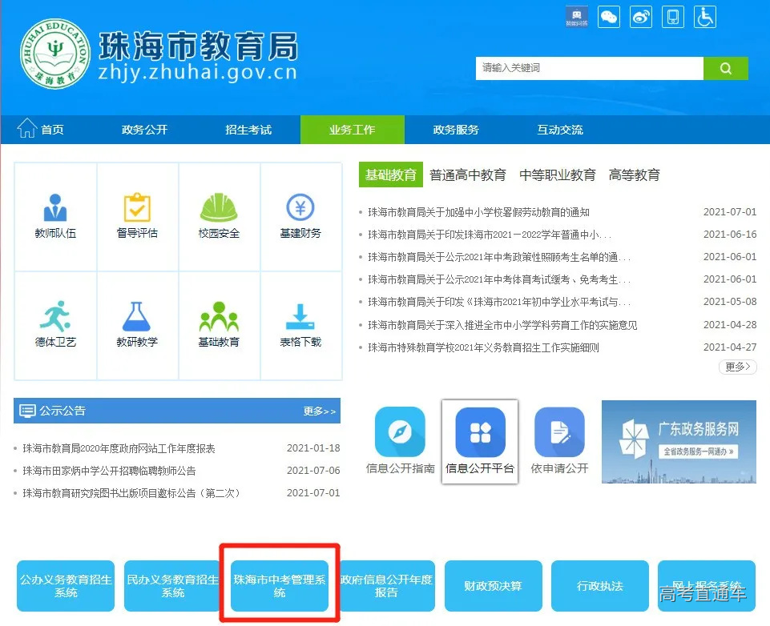Open the WeChat sharing icon

(608, 16)
